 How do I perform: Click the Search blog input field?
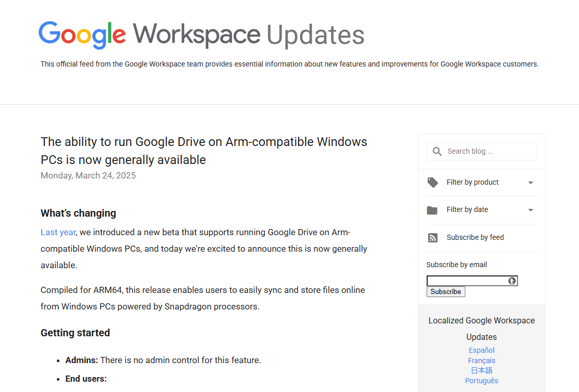click(481, 151)
